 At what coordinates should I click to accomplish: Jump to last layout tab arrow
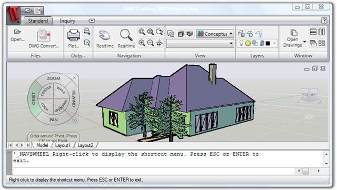pyautogui.click(x=28, y=145)
